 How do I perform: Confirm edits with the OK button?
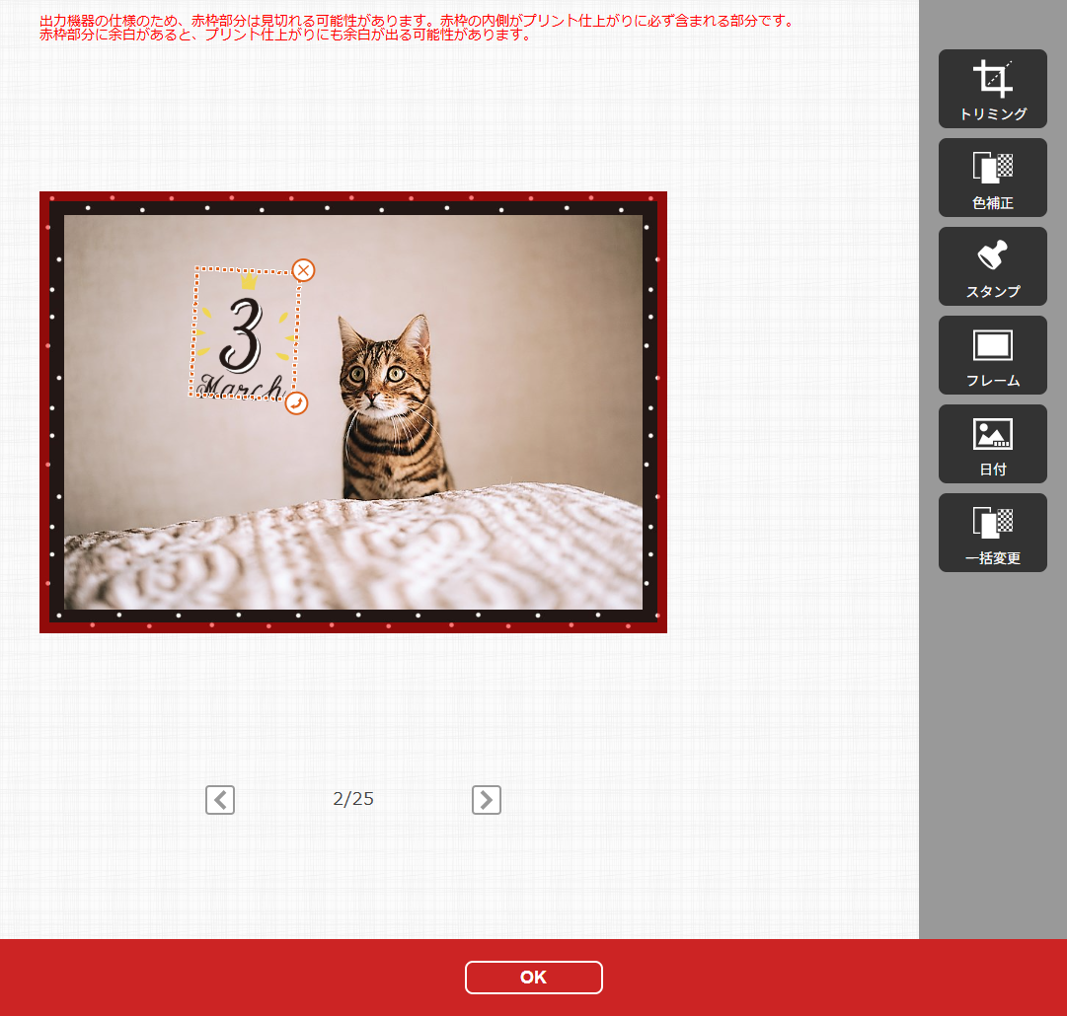(533, 978)
